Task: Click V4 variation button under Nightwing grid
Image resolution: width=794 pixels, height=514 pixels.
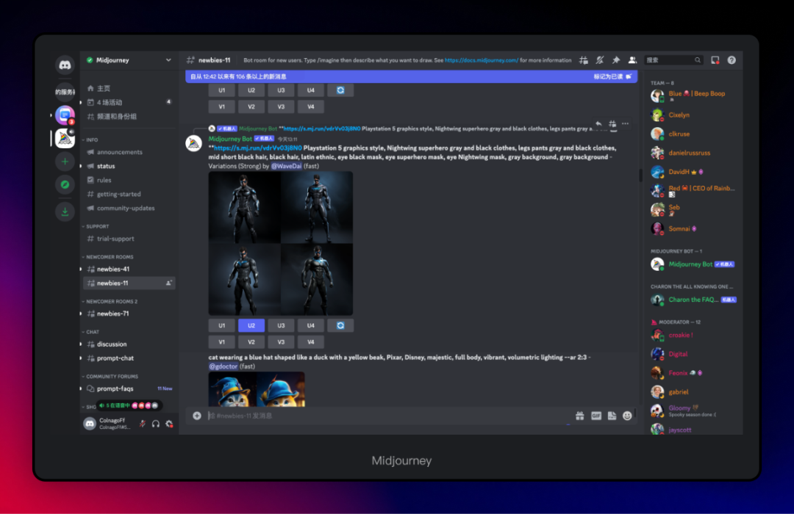Action: pos(310,342)
